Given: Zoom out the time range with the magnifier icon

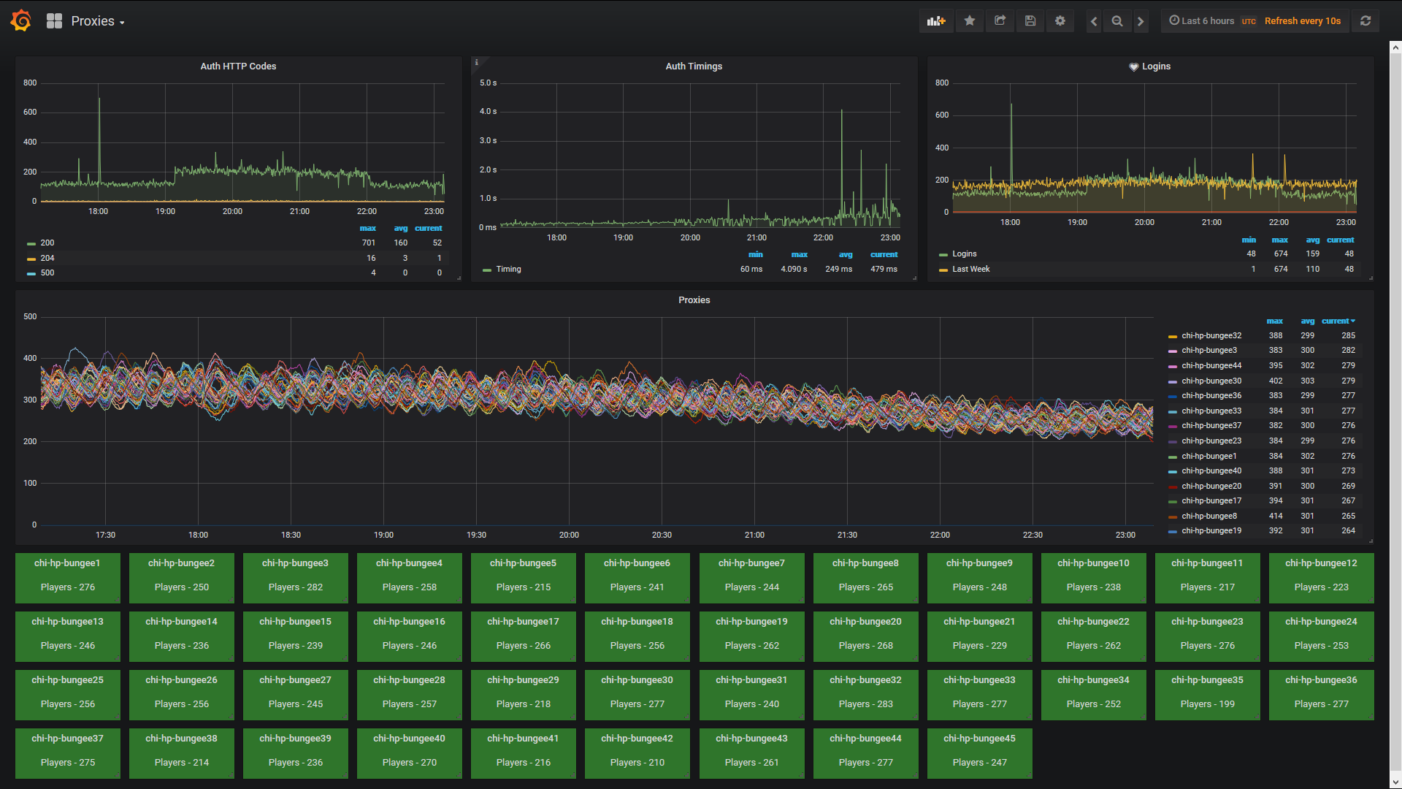Looking at the screenshot, I should click(1116, 20).
